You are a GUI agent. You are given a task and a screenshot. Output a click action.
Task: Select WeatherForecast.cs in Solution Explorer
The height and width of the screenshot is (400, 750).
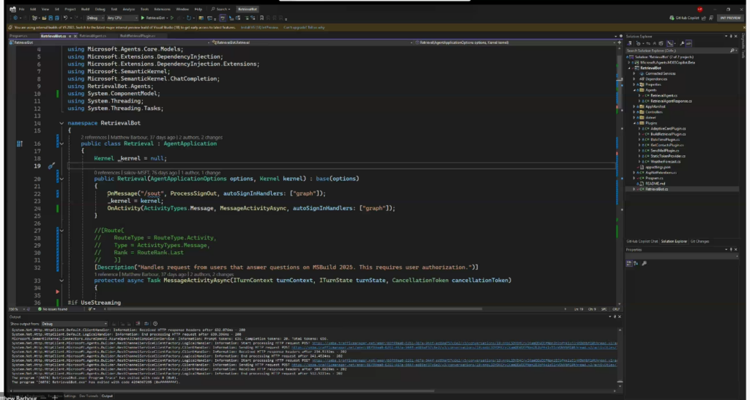(x=665, y=162)
